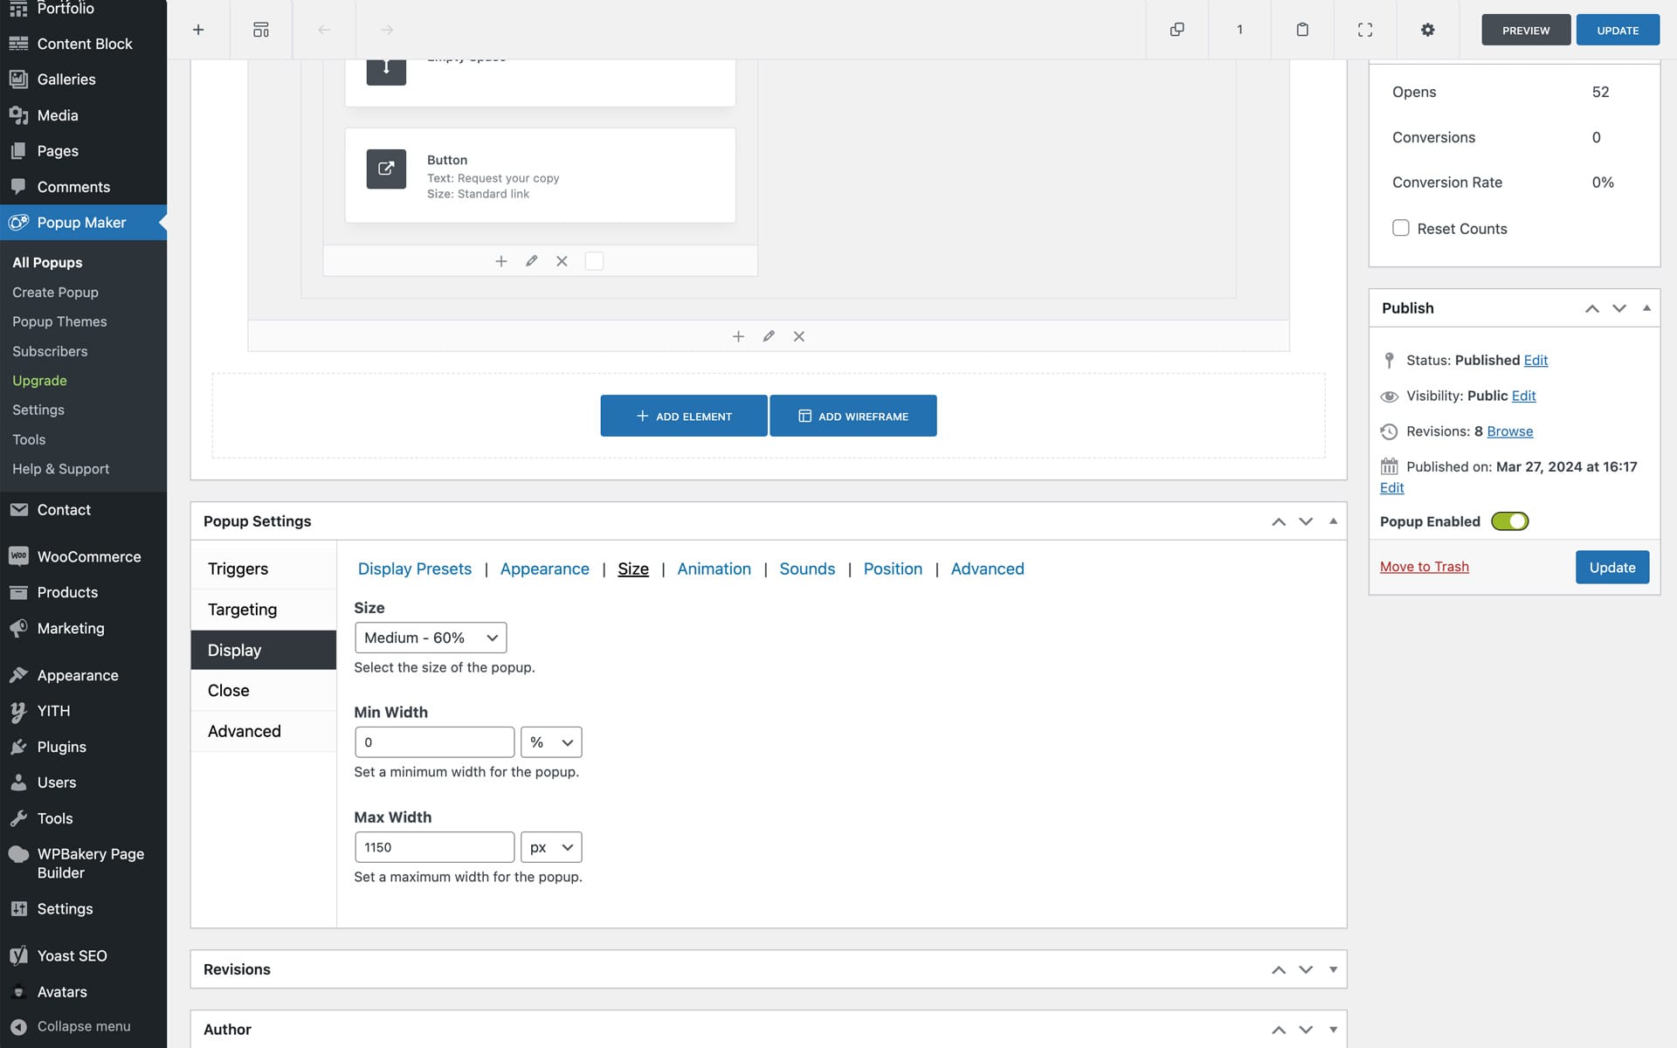Open page settings gear icon
The width and height of the screenshot is (1677, 1048).
[x=1427, y=30]
